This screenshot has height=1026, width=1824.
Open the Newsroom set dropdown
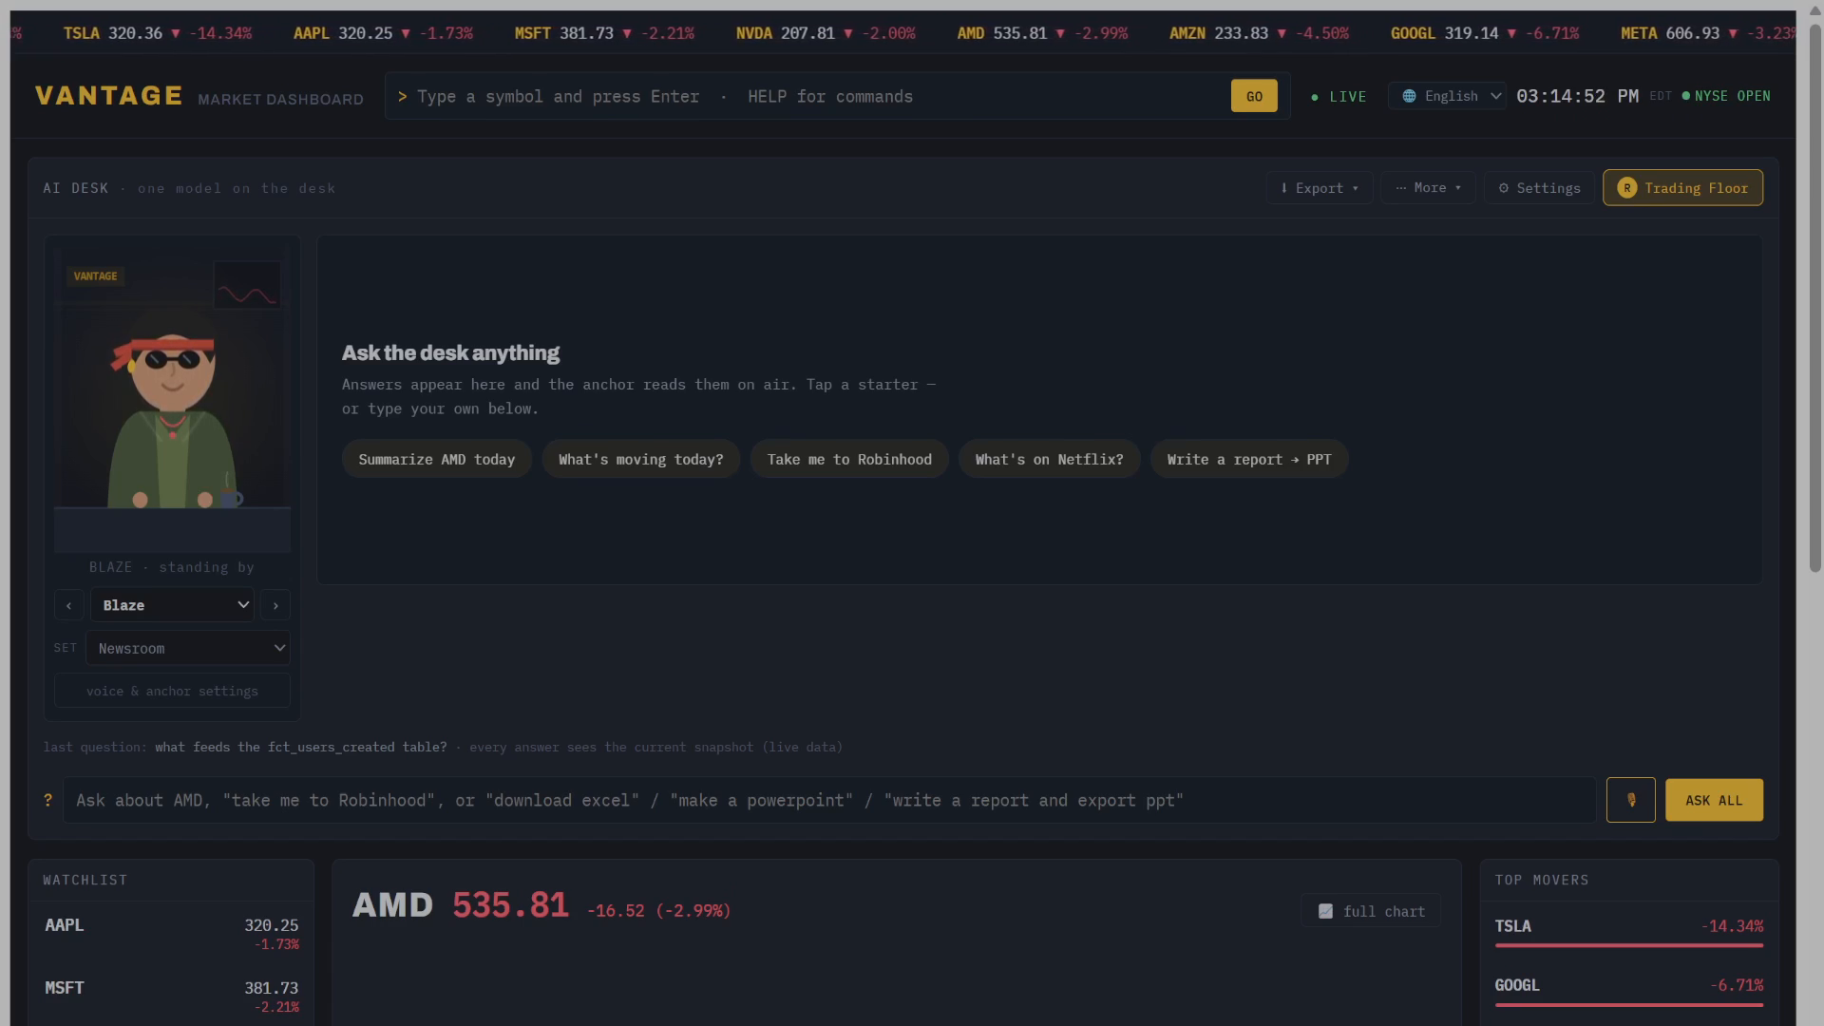point(188,648)
